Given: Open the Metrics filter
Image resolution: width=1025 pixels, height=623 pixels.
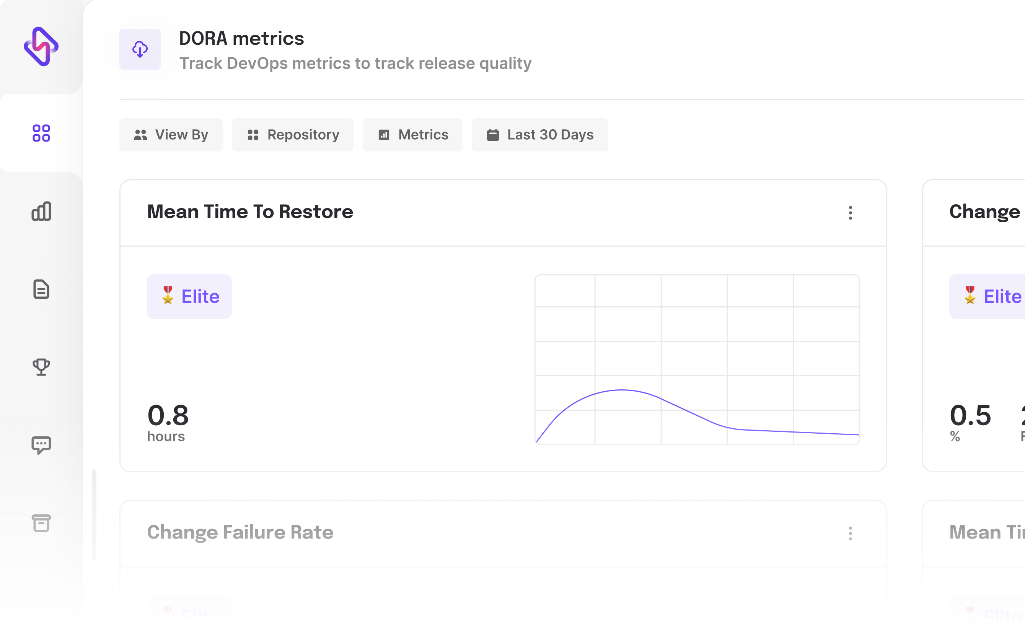Looking at the screenshot, I should [413, 135].
